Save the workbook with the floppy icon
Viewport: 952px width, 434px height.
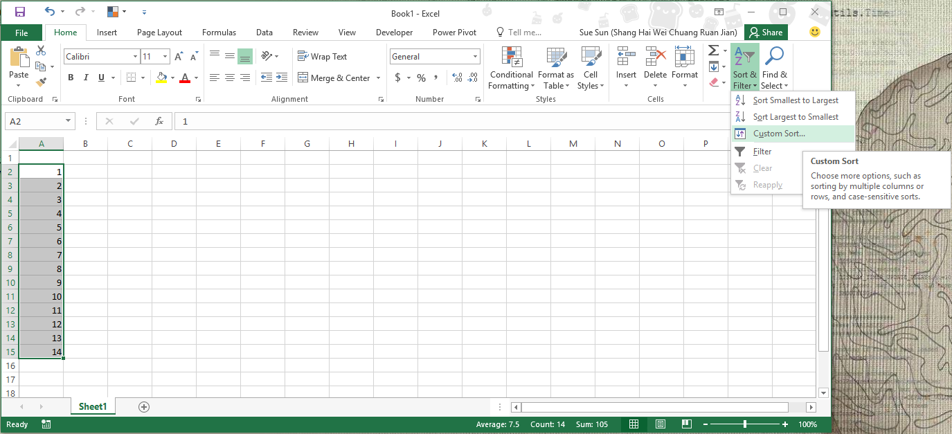coord(19,12)
